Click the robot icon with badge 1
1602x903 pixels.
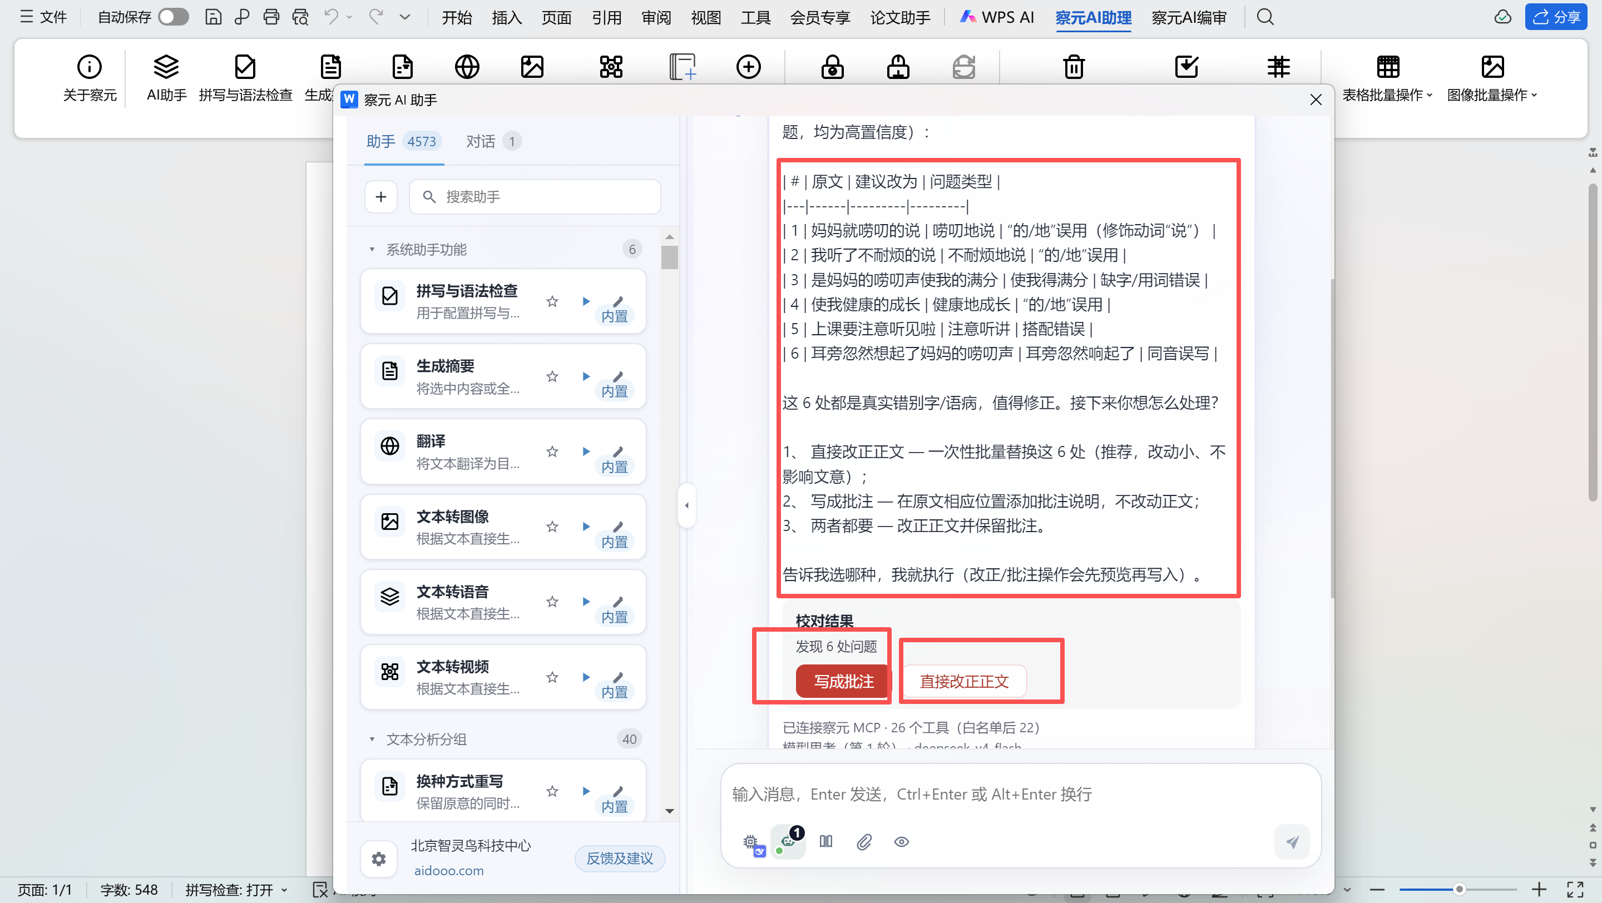tap(789, 841)
